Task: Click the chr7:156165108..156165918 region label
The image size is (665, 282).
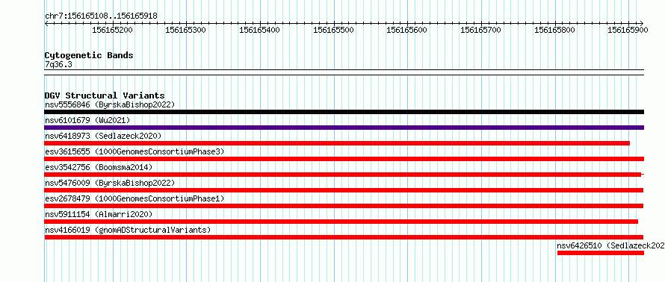Action: (x=101, y=16)
